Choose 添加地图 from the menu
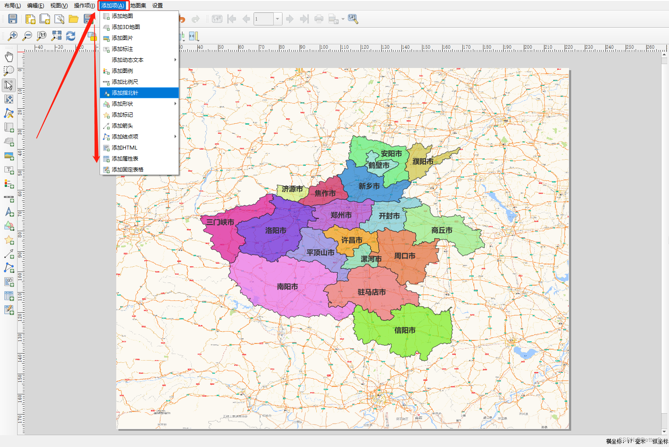Viewport: 669px width, 447px height. coord(139,16)
